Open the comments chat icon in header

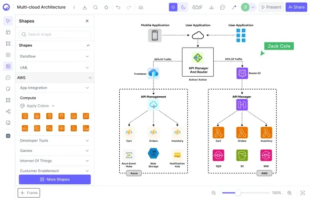223,7
